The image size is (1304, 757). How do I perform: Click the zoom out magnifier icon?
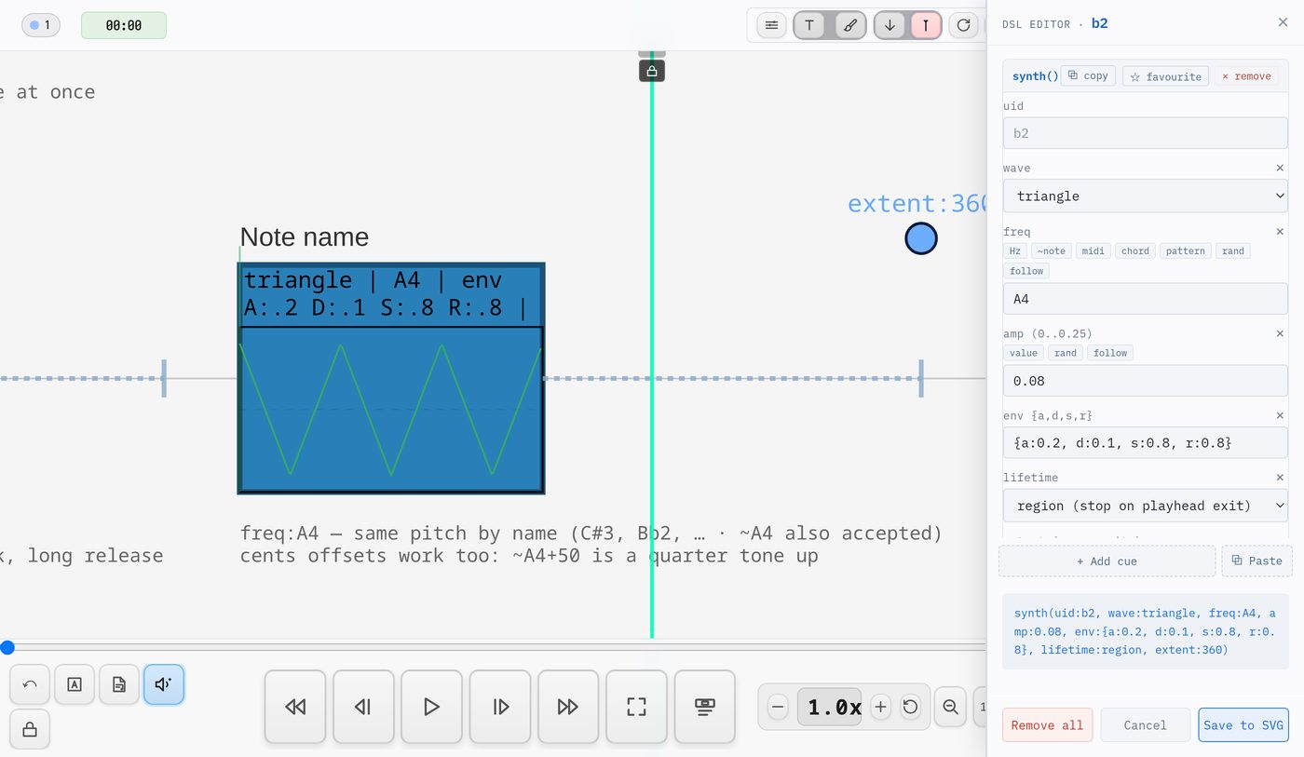[x=951, y=707]
